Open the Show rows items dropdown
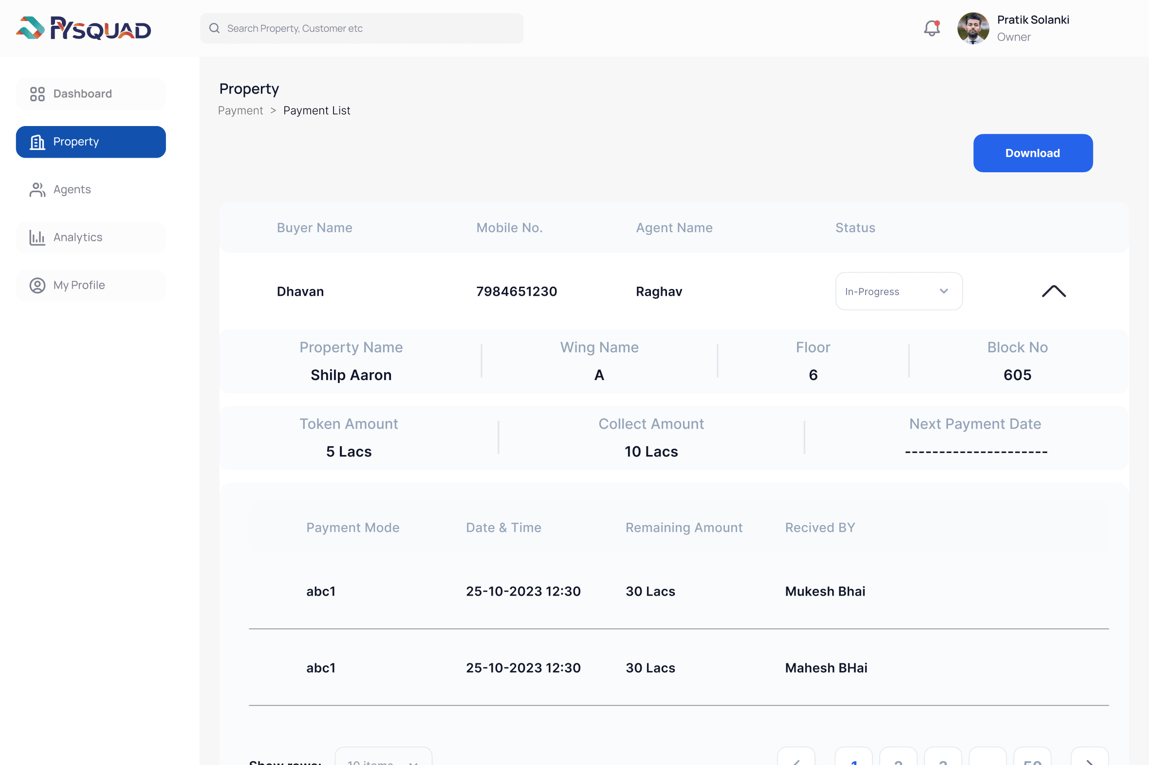Viewport: 1149px width, 765px height. (x=383, y=759)
